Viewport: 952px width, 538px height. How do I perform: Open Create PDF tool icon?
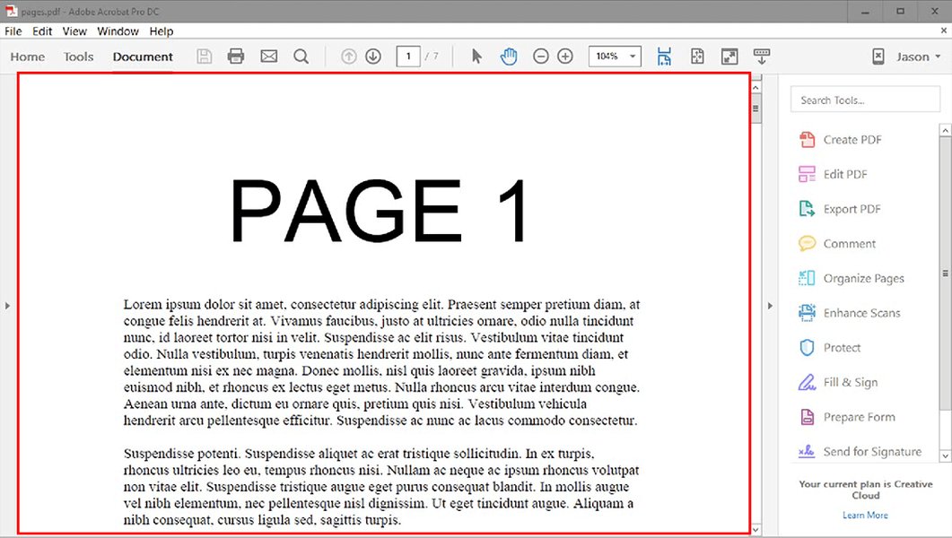807,140
